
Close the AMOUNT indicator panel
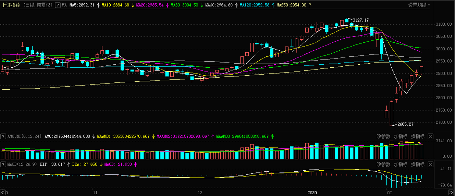(430, 136)
